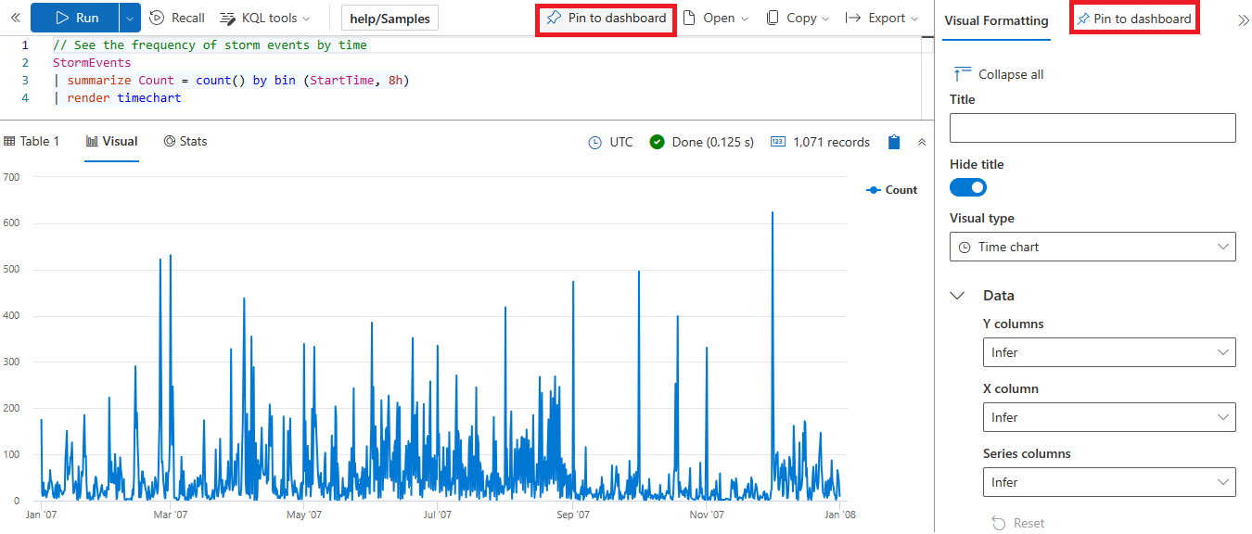Click the Title input field
Viewport: 1252px width, 534px height.
(1092, 128)
